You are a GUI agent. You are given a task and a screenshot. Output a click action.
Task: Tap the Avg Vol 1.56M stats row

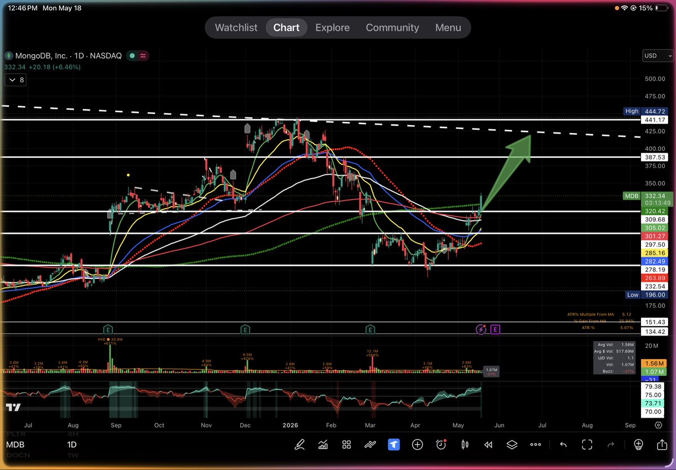615,345
